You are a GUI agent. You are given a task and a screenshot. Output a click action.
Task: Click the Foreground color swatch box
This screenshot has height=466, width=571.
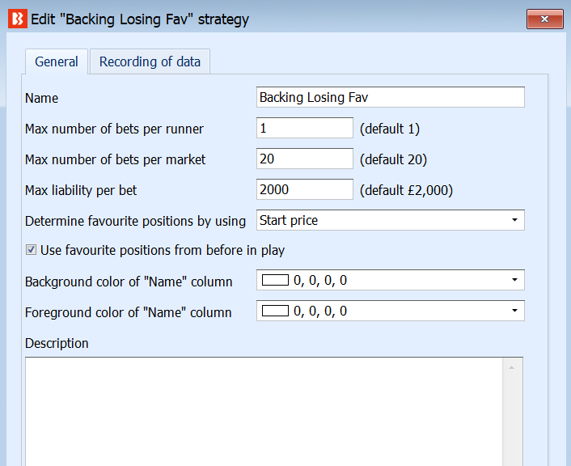pos(275,311)
